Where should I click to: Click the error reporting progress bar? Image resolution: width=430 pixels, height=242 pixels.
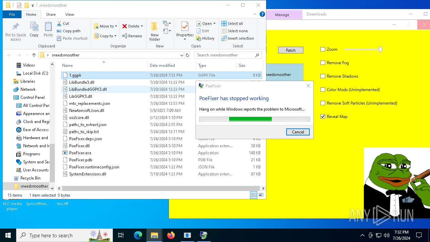tap(255, 119)
